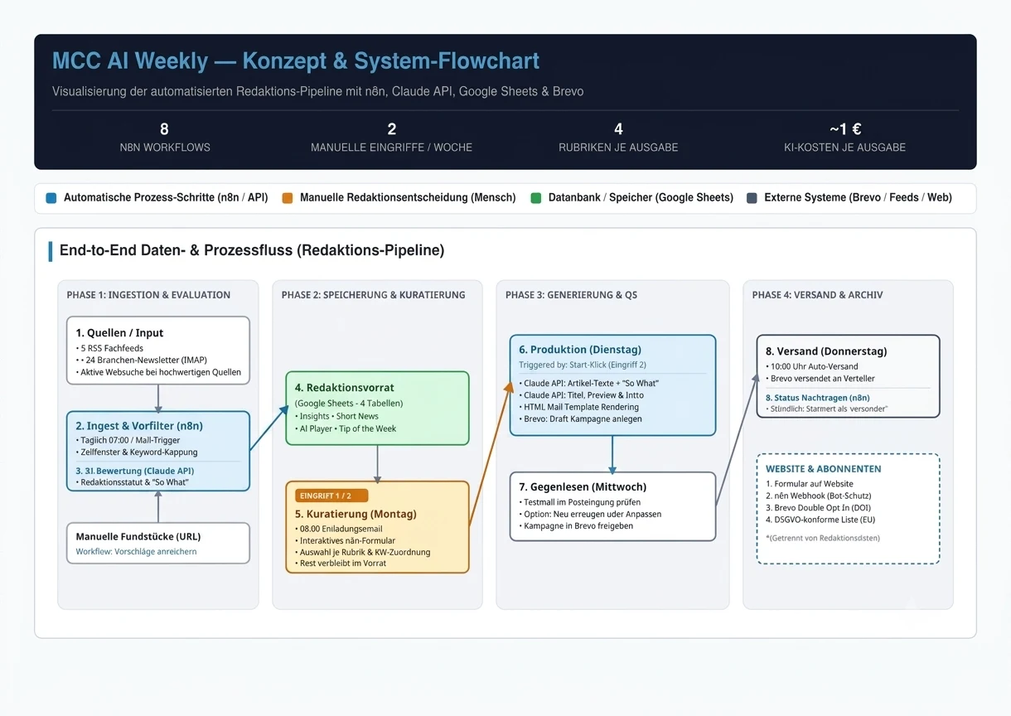
Task: Click the 'PHASE 3: GENERIERUNG & QS' header
Action: click(x=571, y=295)
